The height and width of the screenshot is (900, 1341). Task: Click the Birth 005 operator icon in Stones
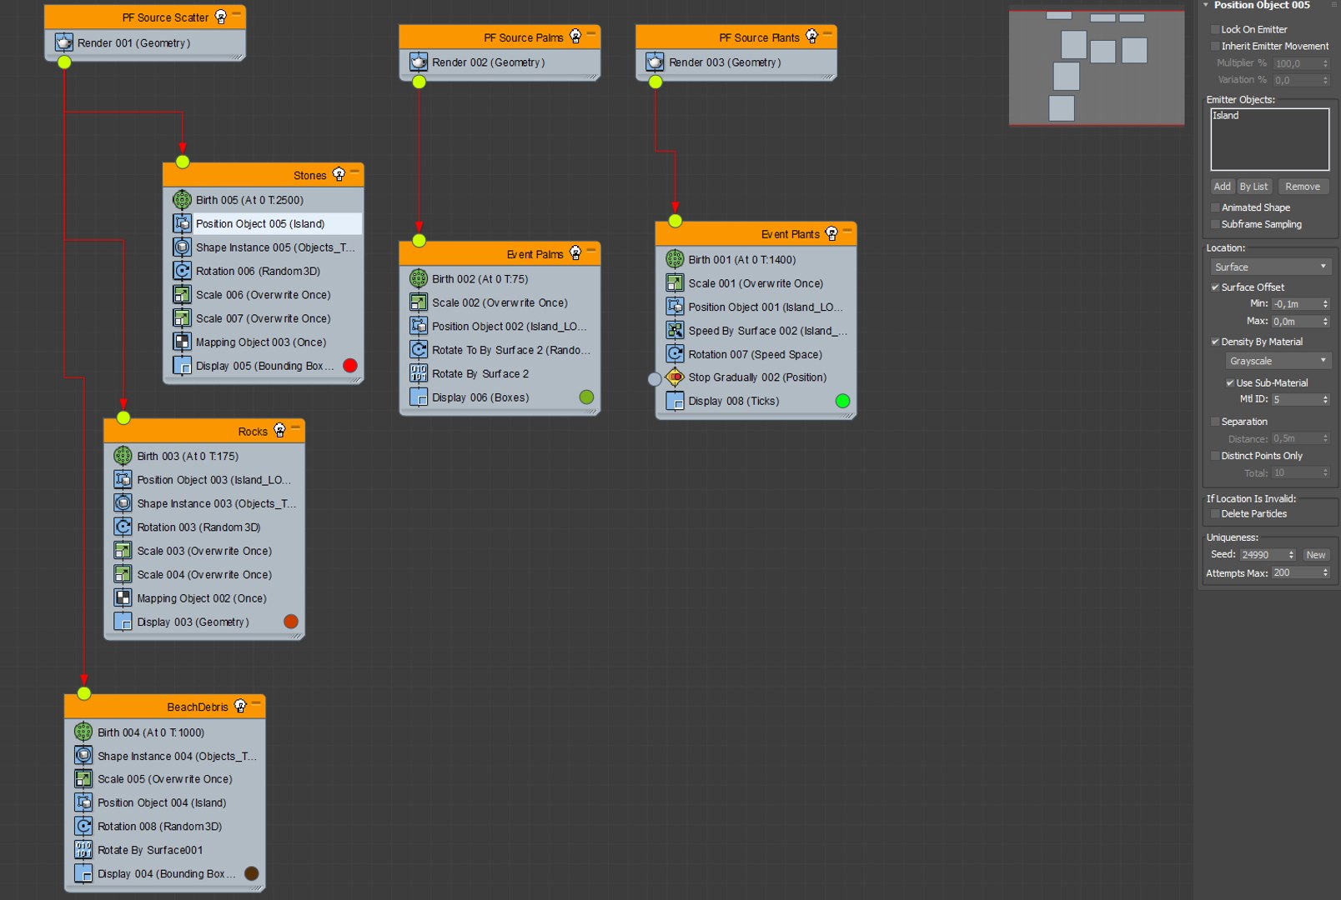182,200
